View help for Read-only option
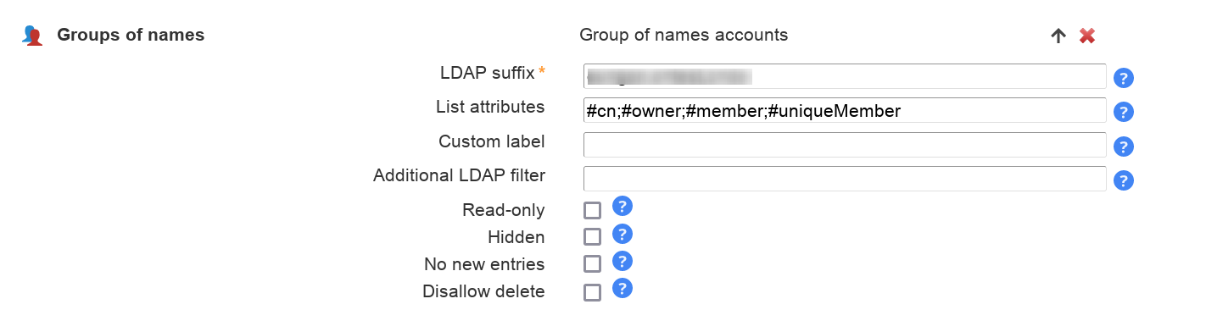The image size is (1206, 332). [623, 207]
